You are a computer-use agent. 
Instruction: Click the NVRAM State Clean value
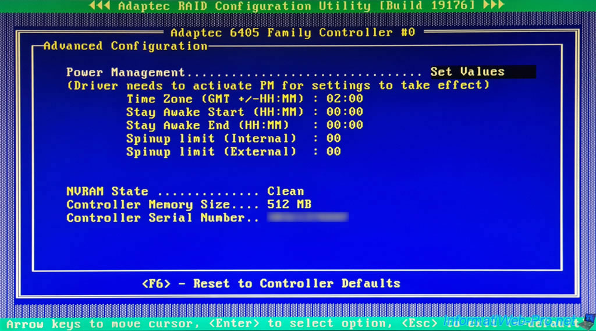[x=285, y=191]
